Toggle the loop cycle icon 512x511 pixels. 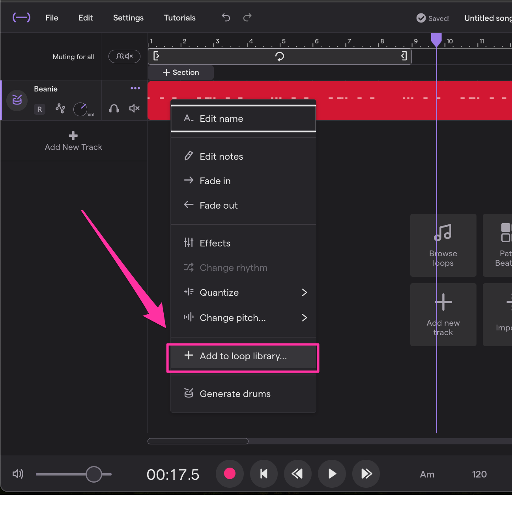click(280, 56)
